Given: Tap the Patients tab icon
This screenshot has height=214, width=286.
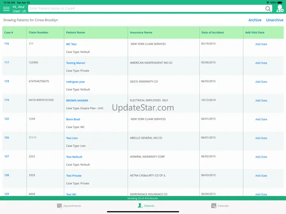Looking at the screenshot, I should click(x=140, y=206).
